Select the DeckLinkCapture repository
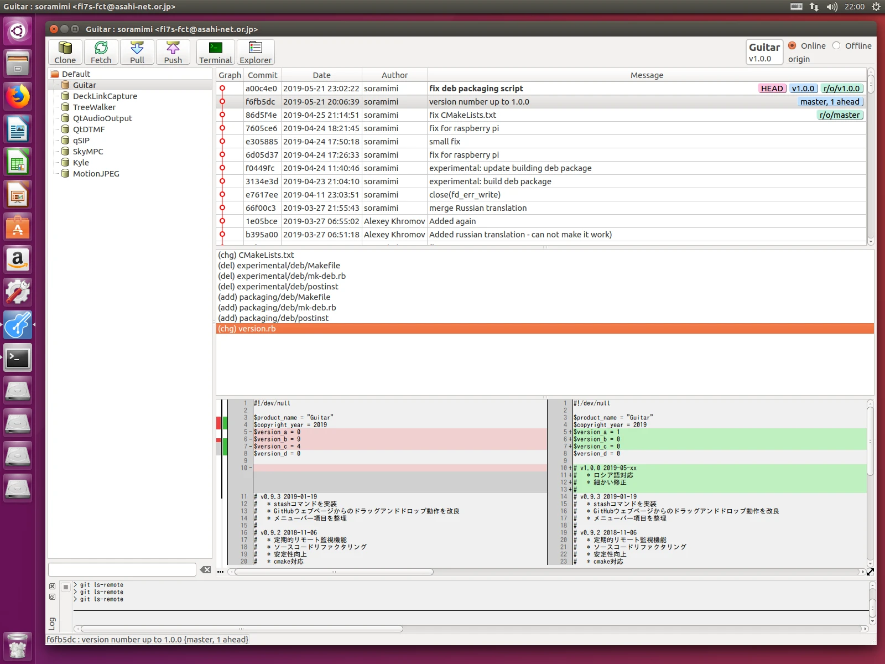Image resolution: width=885 pixels, height=664 pixels. (105, 96)
